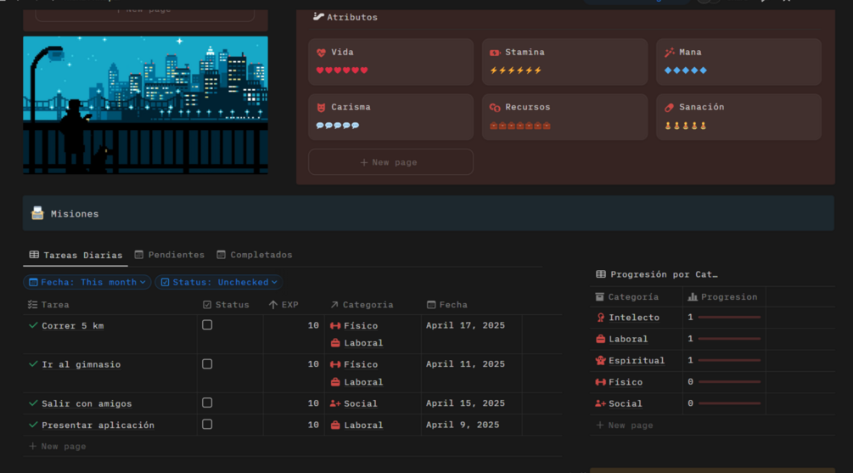Click the bandage icon beside Sanación
This screenshot has height=473, width=853.
click(669, 107)
